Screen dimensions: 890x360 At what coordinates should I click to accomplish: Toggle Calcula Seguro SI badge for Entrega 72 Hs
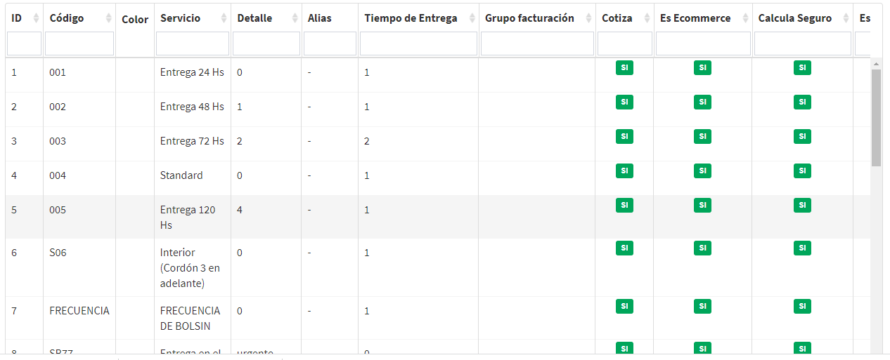[x=802, y=136]
